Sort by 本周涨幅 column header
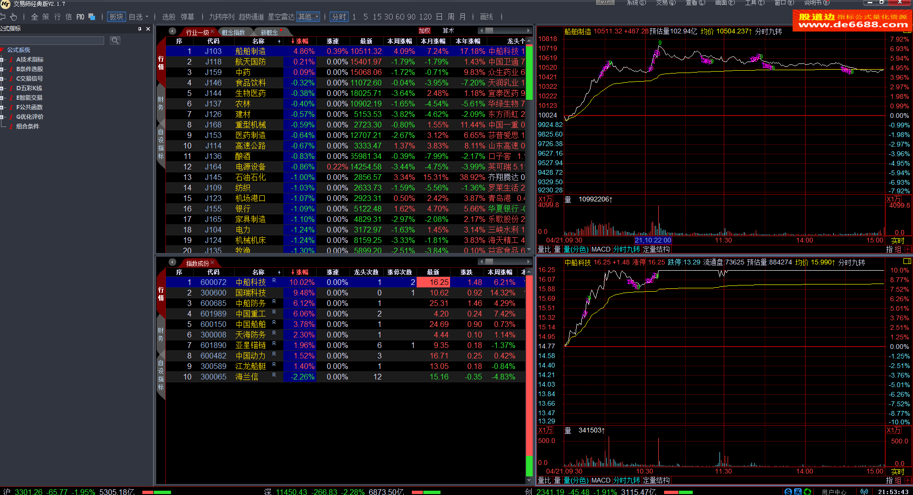The width and height of the screenshot is (913, 495). (x=399, y=42)
